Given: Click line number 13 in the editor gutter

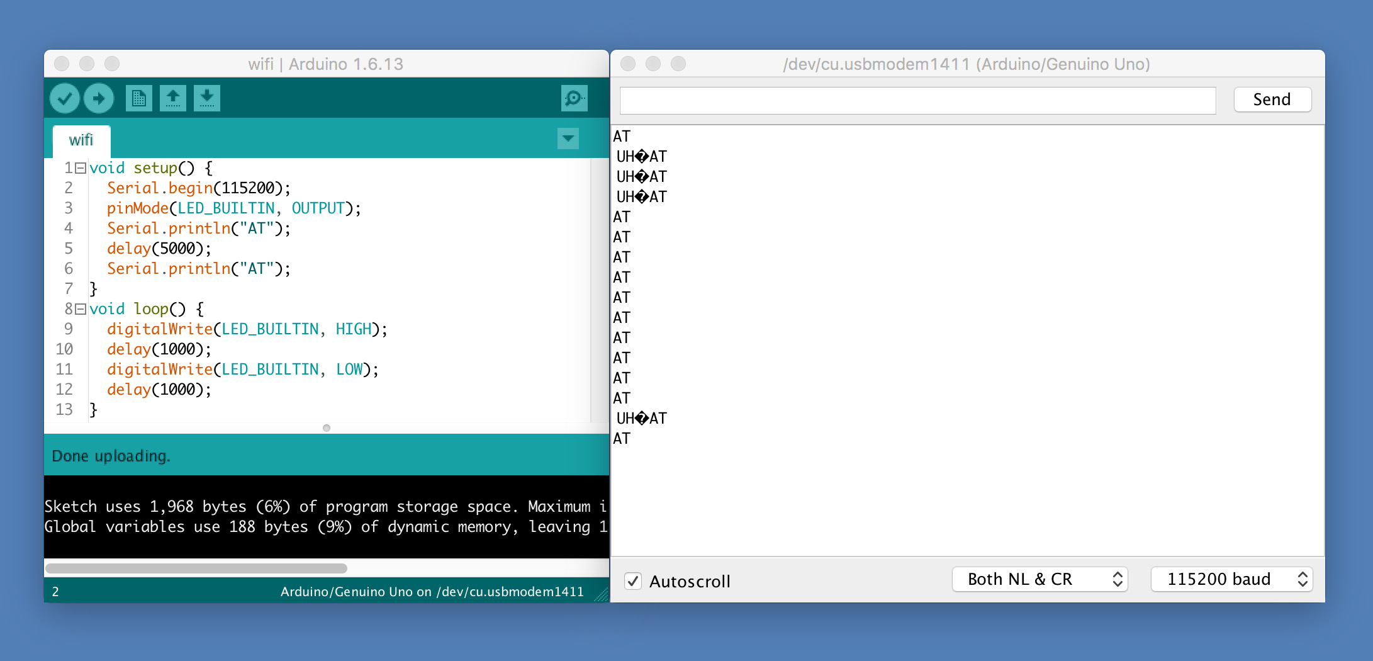Looking at the screenshot, I should pyautogui.click(x=64, y=410).
